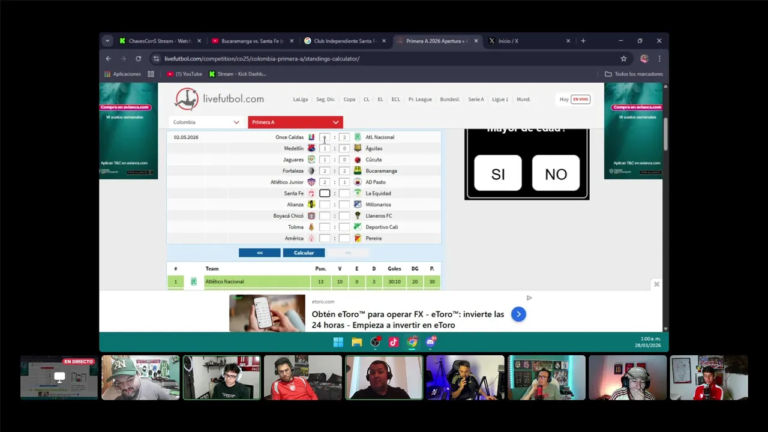Bookmark this page with the star icon
The height and width of the screenshot is (432, 768).
click(x=623, y=58)
